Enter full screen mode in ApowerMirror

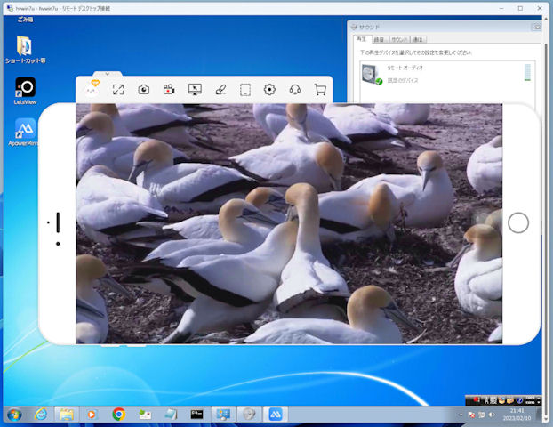coord(118,90)
